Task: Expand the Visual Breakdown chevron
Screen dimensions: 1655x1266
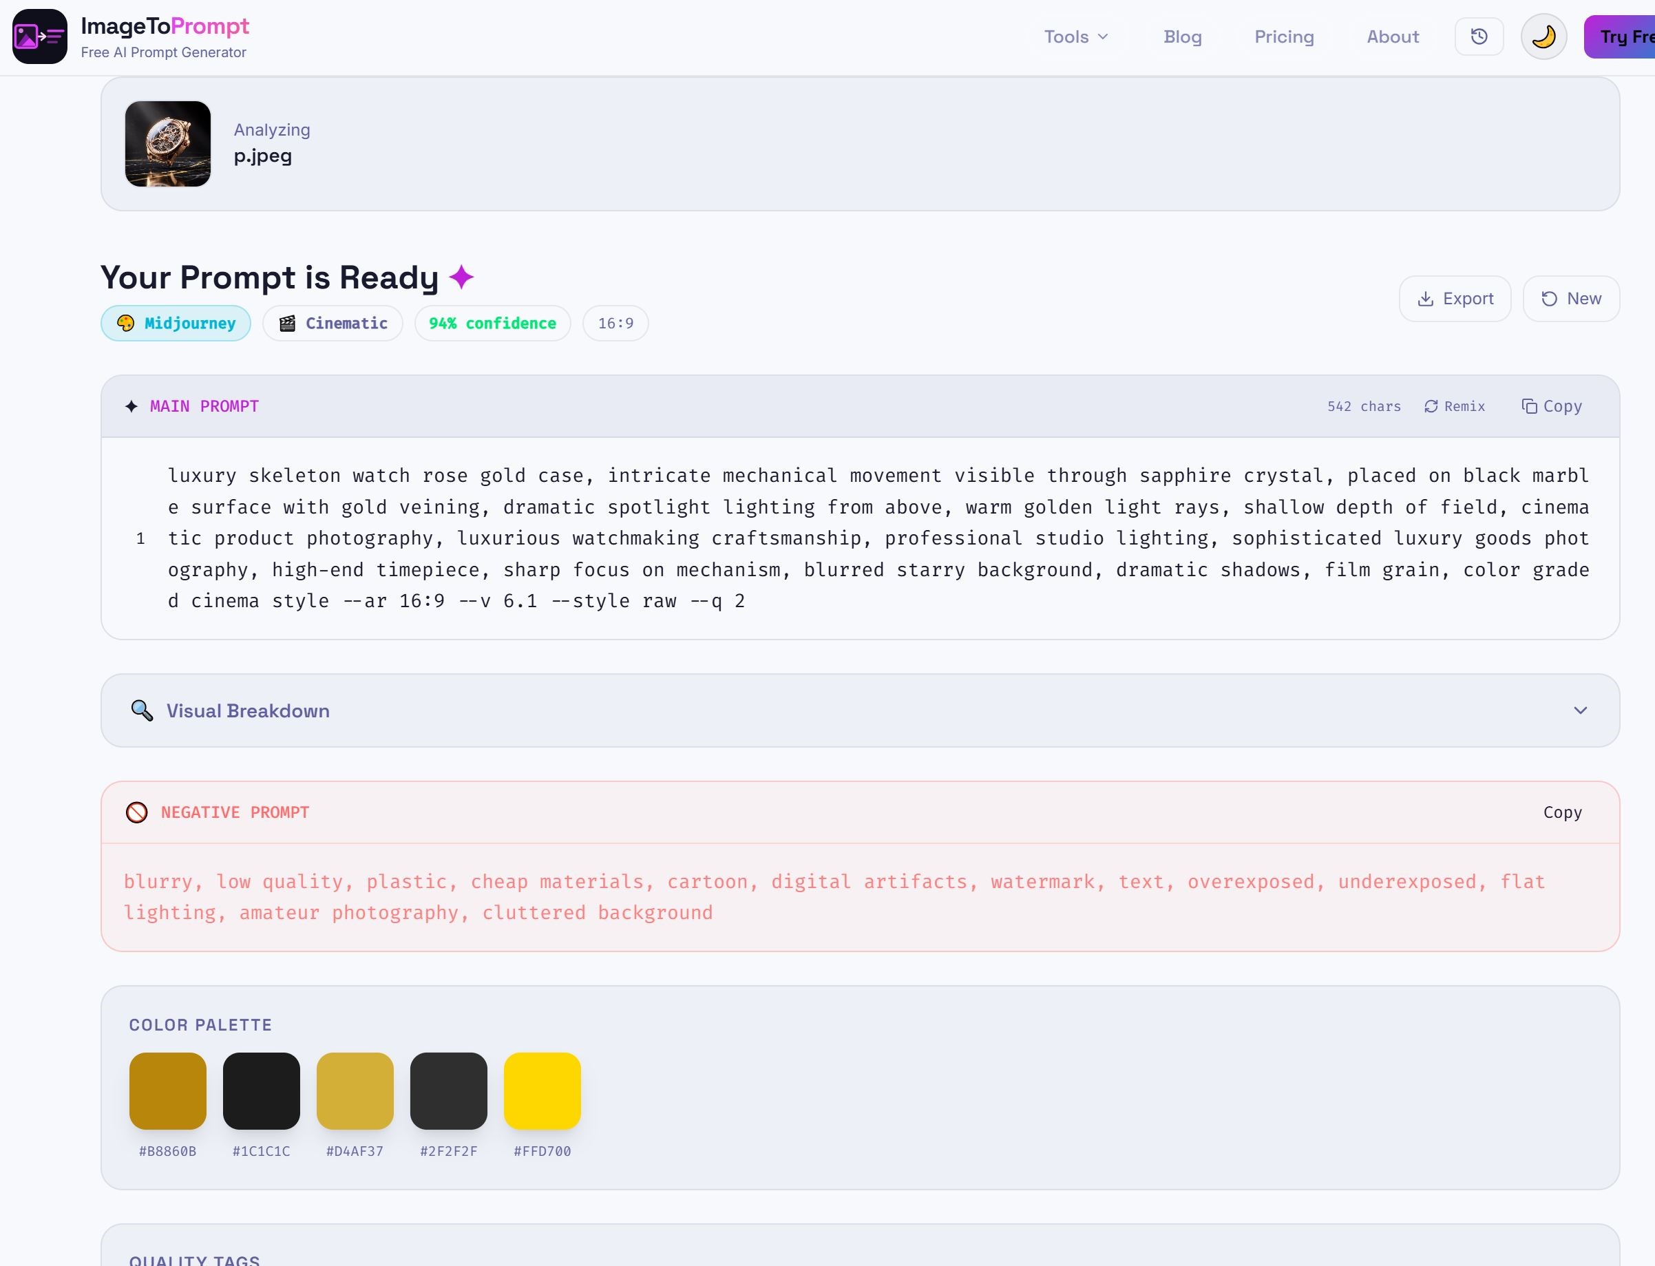Action: (x=1580, y=710)
